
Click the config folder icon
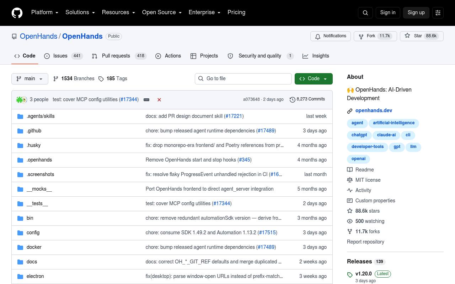(20, 233)
